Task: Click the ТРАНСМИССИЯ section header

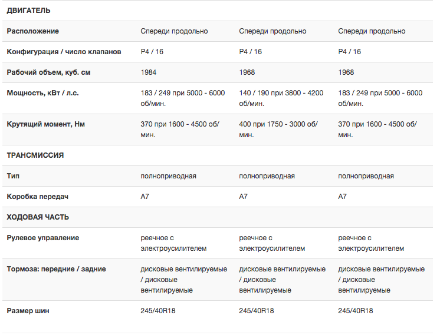Action: point(35,155)
